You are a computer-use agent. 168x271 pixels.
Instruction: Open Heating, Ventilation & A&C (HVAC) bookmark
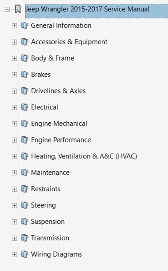(x=84, y=156)
